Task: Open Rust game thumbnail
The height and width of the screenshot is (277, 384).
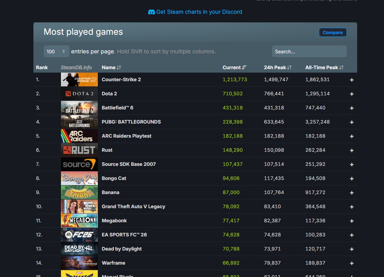Action: tap(79, 150)
